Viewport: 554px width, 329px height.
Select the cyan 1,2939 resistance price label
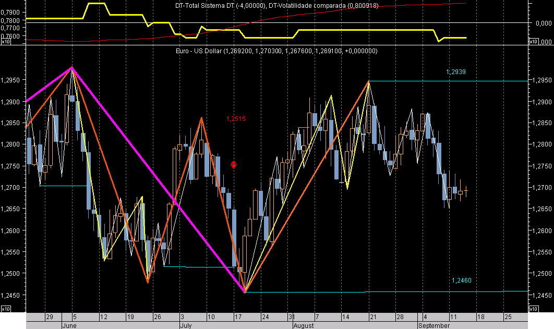pos(455,72)
